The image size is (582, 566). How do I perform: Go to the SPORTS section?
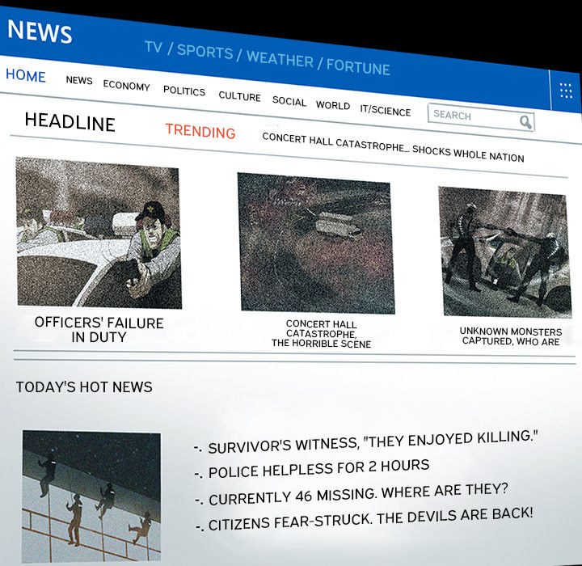coord(205,52)
